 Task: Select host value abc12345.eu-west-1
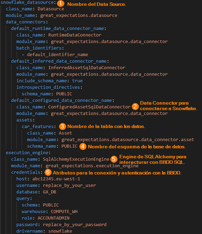[x=56, y=179]
